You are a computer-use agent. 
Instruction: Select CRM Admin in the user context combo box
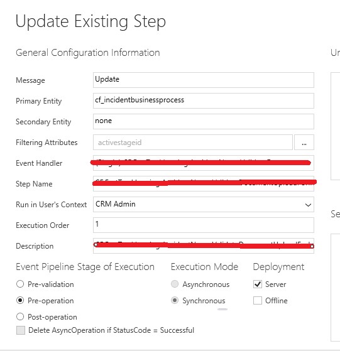pos(204,204)
